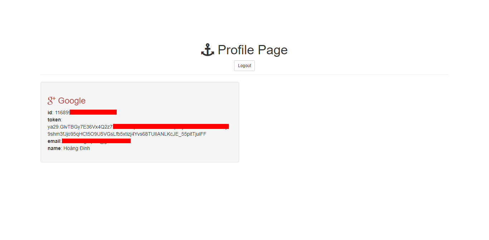
Task: Click the blank area right of the Google card
Action: [x=344, y=122]
